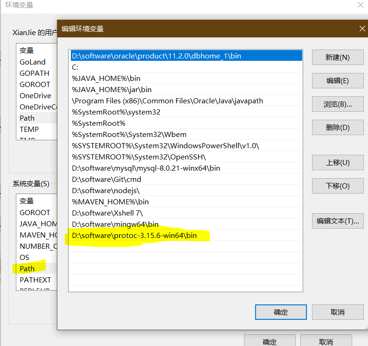Select GOPATH in user variables list
The width and height of the screenshot is (368, 346).
pyautogui.click(x=37, y=73)
